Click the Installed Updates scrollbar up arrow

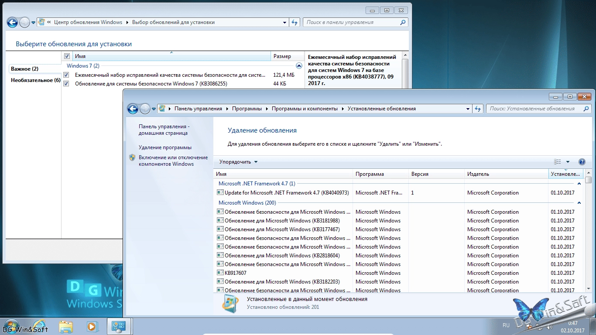coord(588,173)
